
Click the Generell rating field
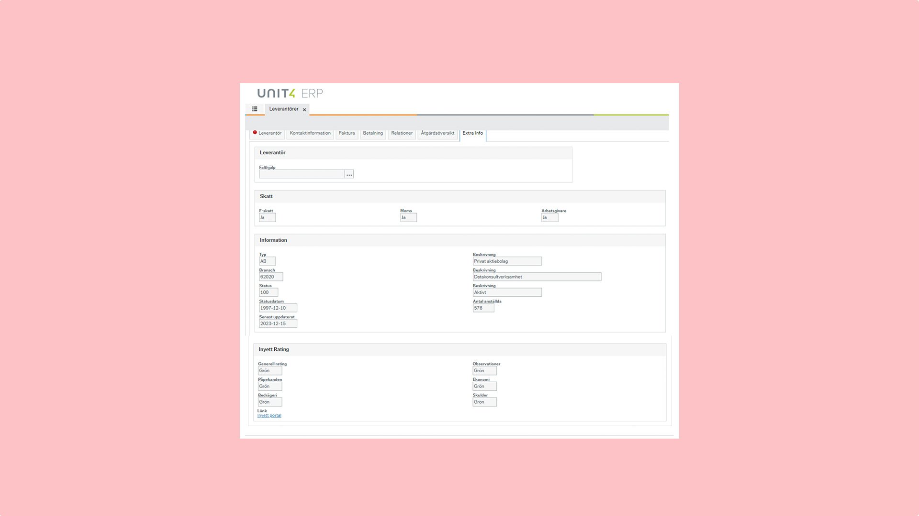pos(270,371)
